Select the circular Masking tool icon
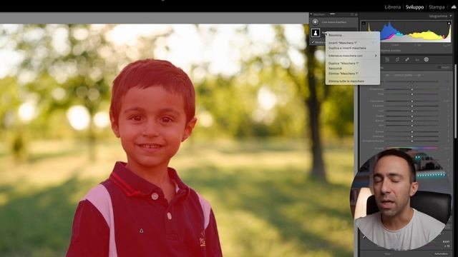Image resolution: width=458 pixels, height=257 pixels. (427, 59)
